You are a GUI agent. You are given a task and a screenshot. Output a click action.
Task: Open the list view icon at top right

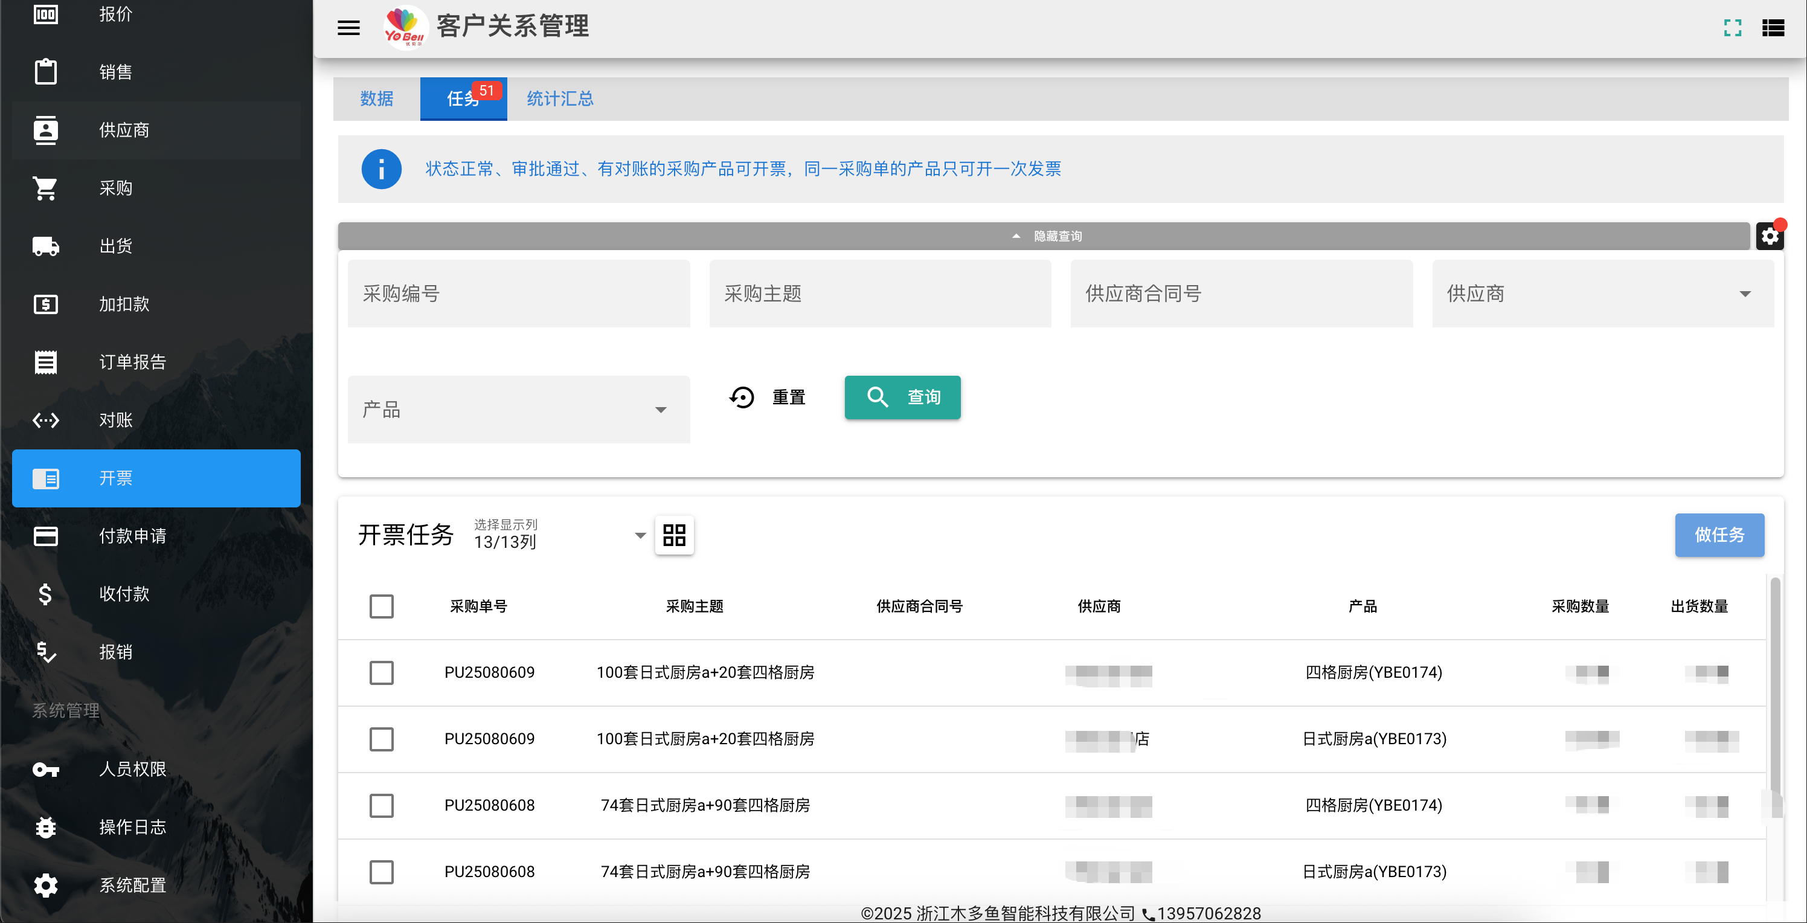[x=1773, y=28]
